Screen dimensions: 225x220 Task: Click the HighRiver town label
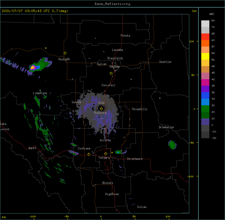click(x=112, y=194)
